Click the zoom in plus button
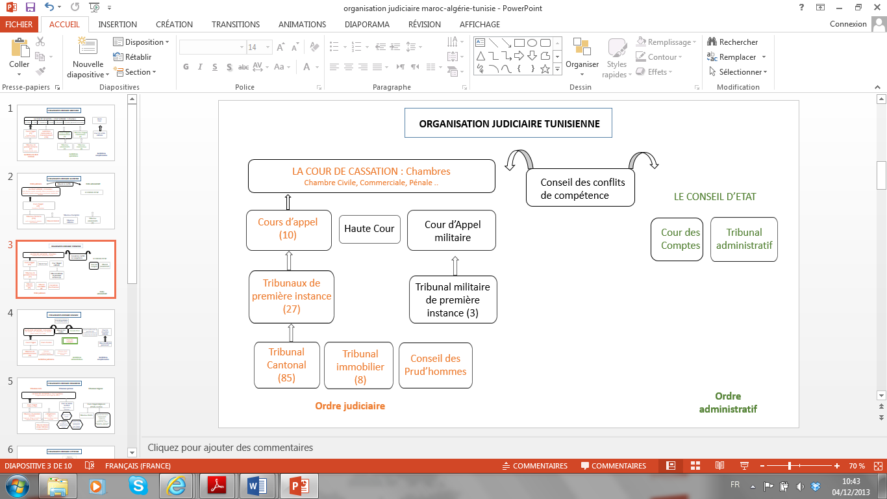Screen dimensions: 887x499 tap(837, 466)
